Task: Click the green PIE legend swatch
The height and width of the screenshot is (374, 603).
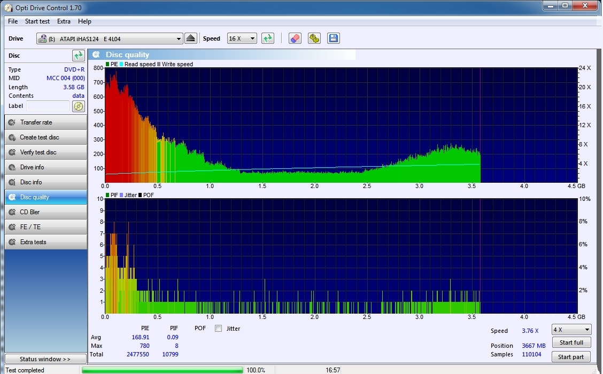Action: [x=107, y=64]
